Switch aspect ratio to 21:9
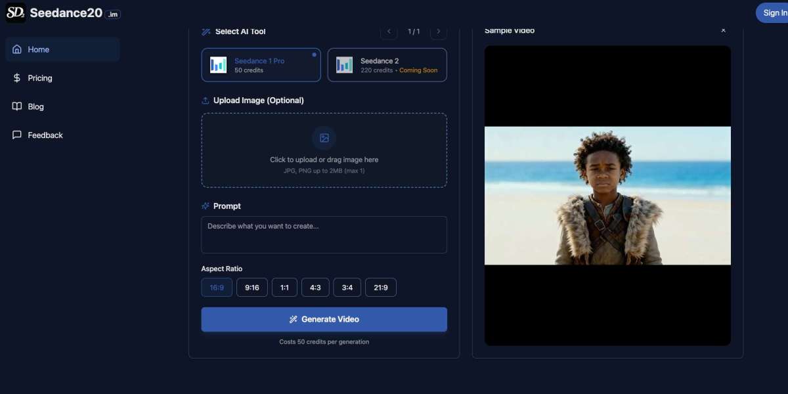Screen dimensions: 788x394 381,287
